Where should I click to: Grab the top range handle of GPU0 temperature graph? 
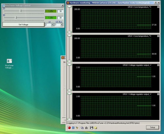[70, 7]
